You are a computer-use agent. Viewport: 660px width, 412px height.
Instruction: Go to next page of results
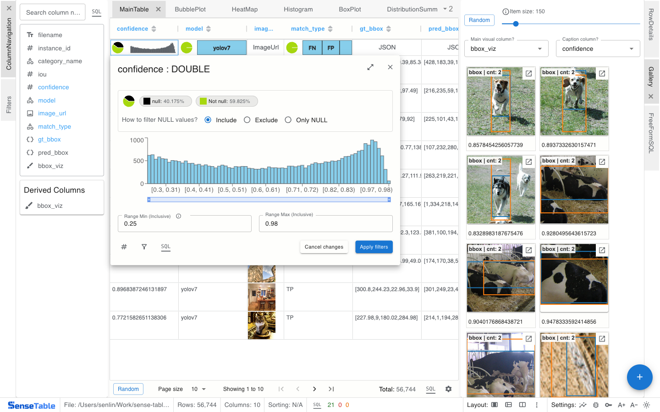coord(314,389)
